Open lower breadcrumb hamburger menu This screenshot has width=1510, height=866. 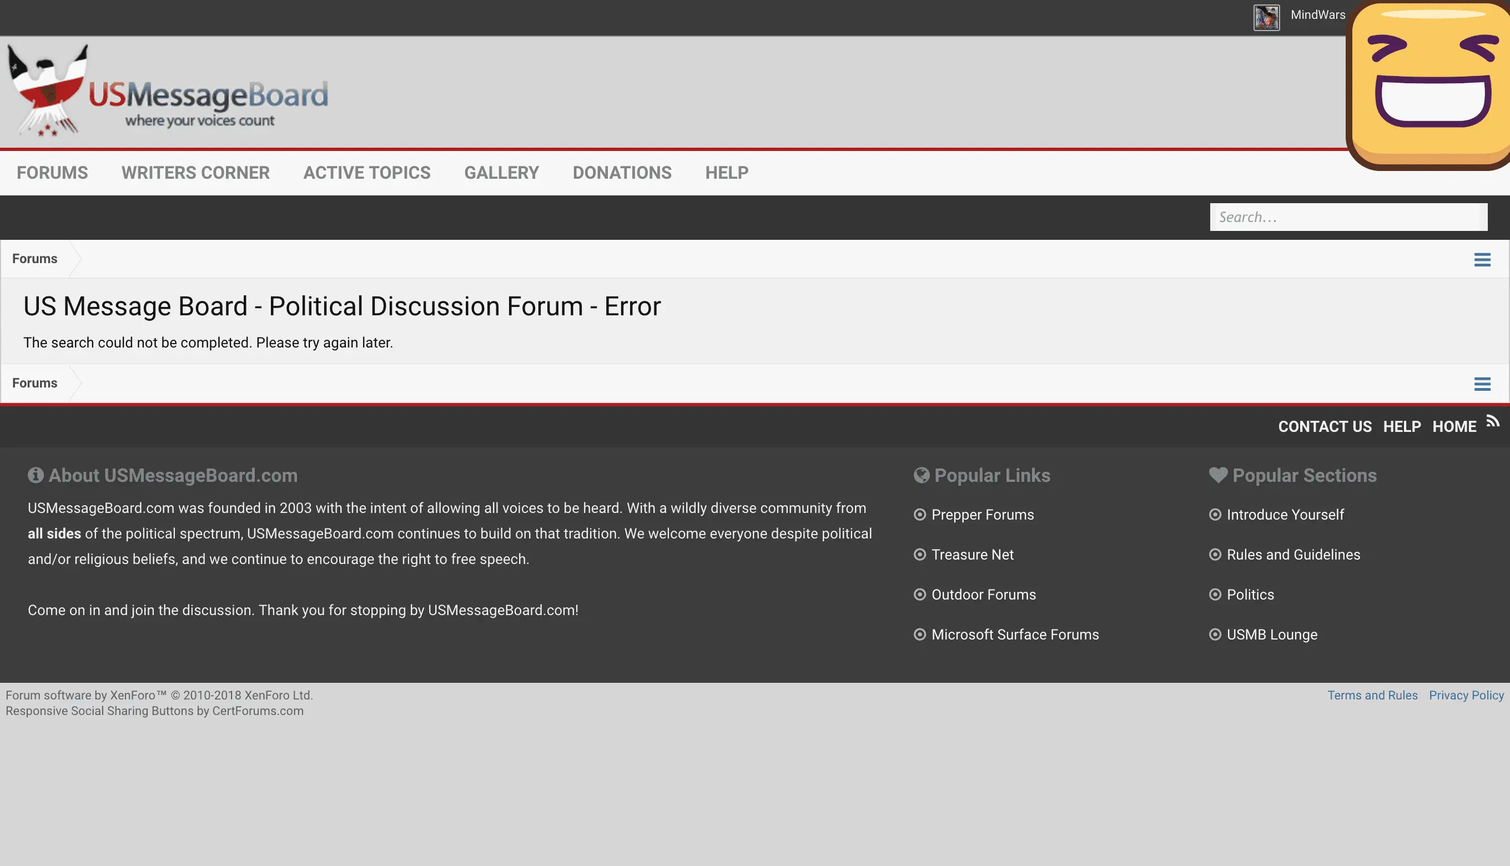coord(1482,384)
